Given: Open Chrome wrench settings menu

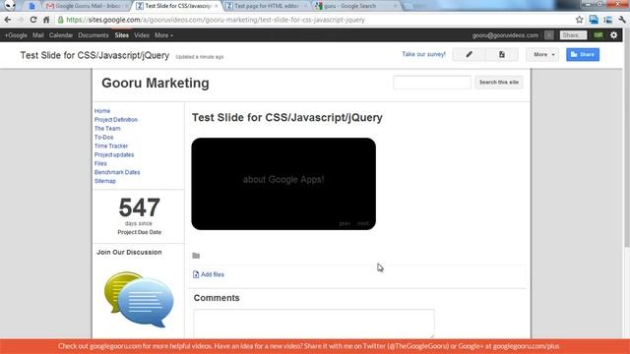Looking at the screenshot, I should click(x=623, y=20).
